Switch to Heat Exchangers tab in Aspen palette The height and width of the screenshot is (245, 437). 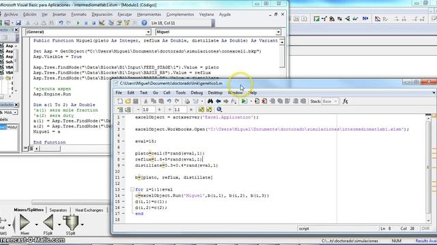(x=89, y=210)
